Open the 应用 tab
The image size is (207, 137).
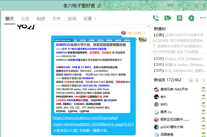72,19
